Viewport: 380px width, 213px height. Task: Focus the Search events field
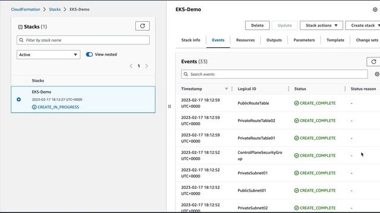click(x=274, y=74)
